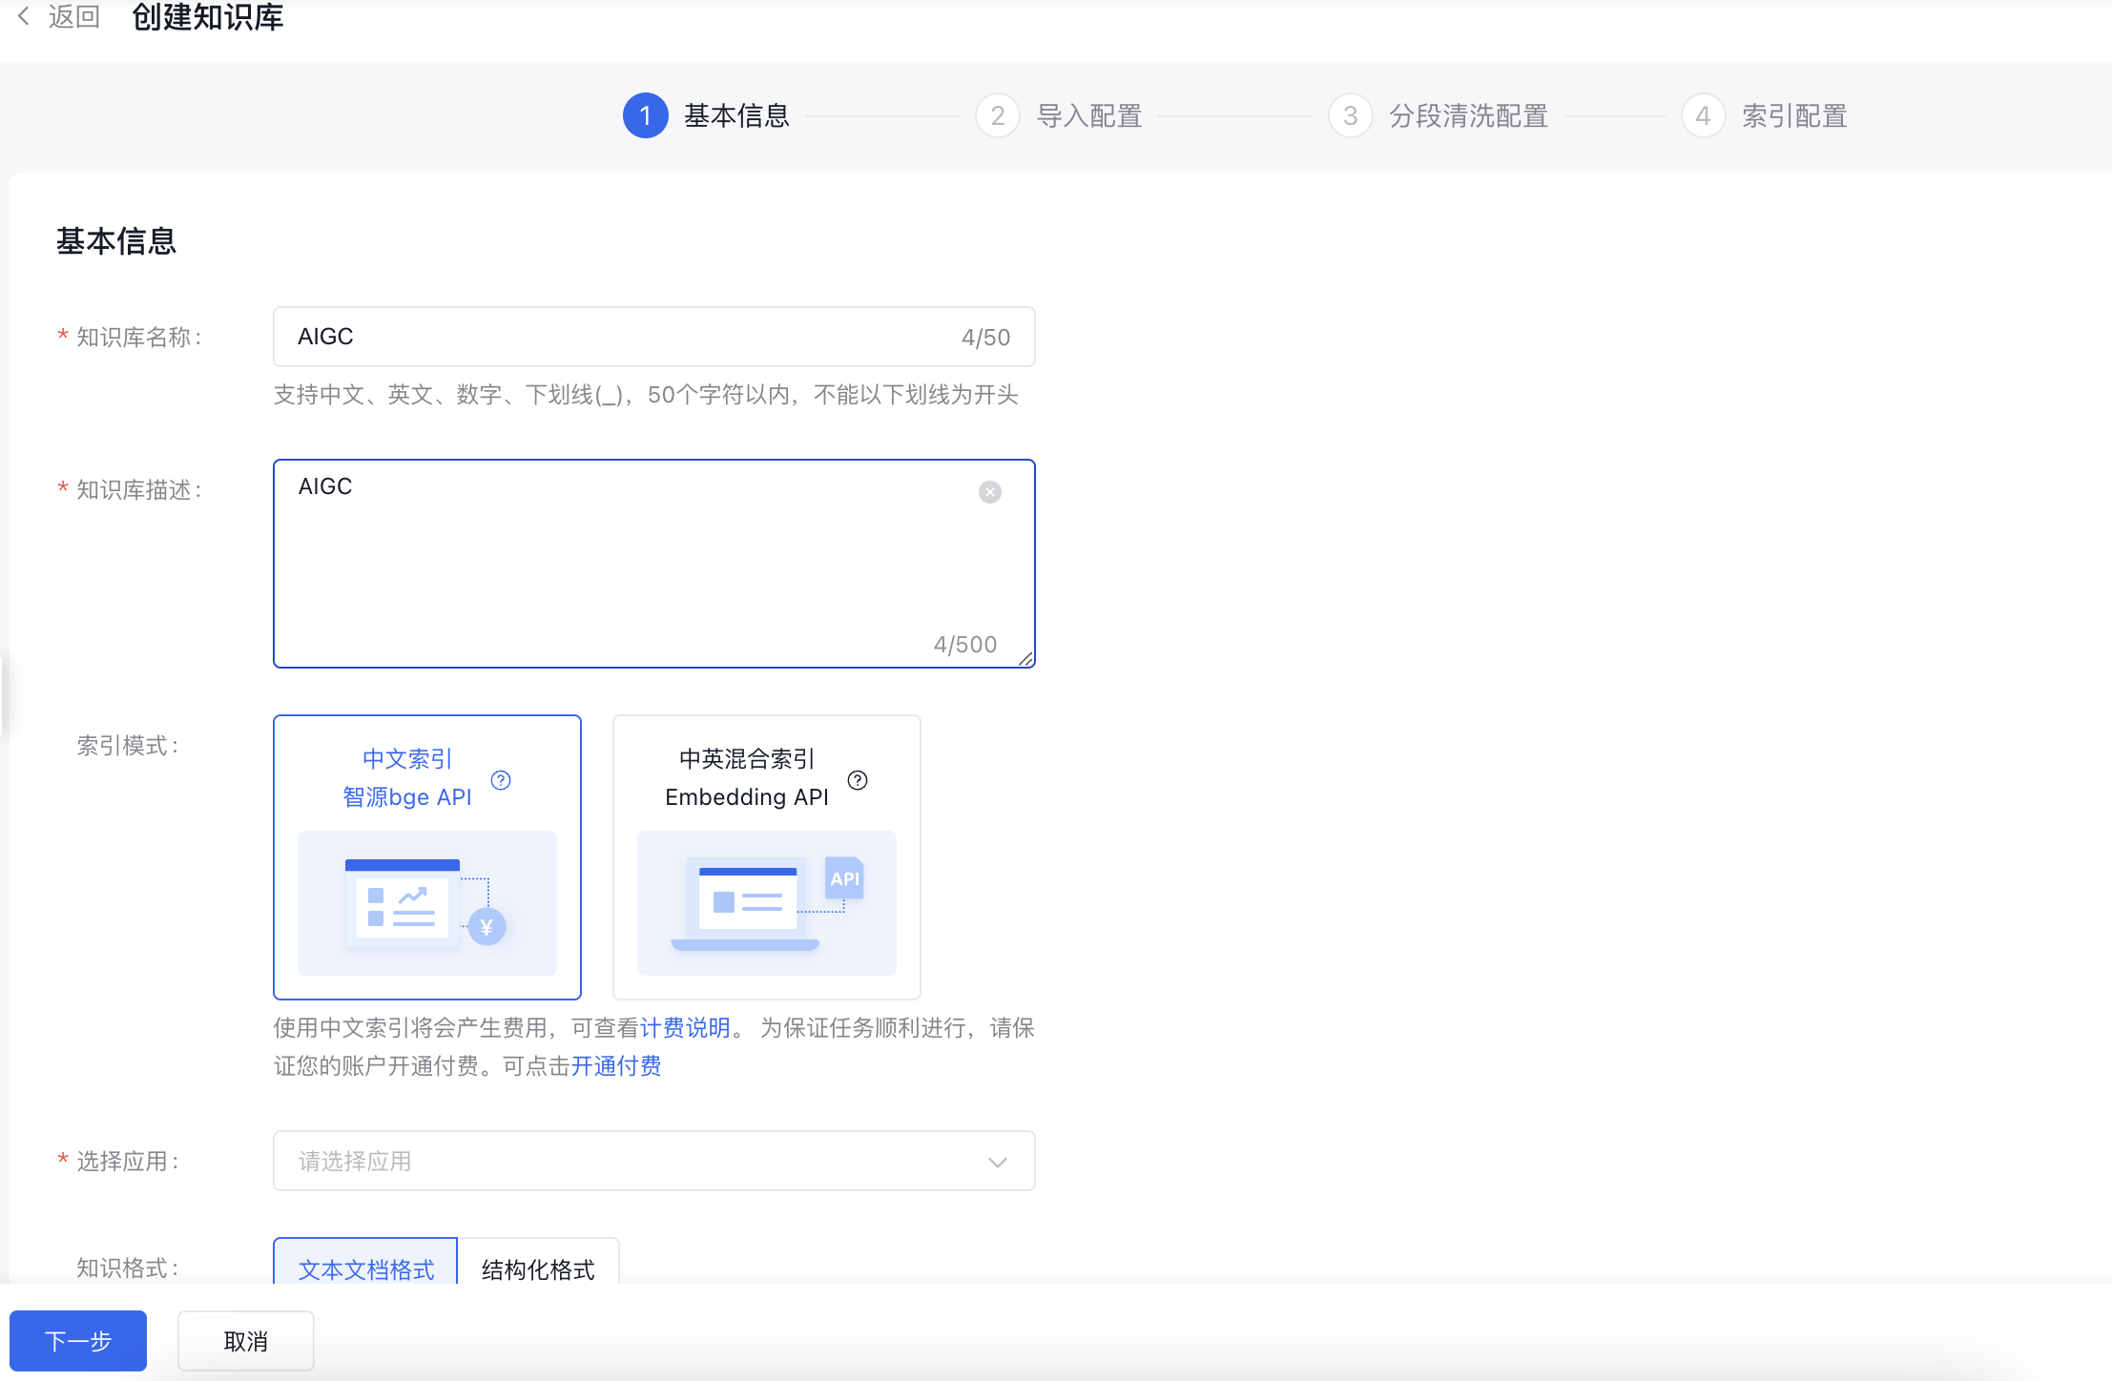The image size is (2112, 1381).
Task: Click step 3 分段清洗配置 indicator circle
Action: [1349, 115]
